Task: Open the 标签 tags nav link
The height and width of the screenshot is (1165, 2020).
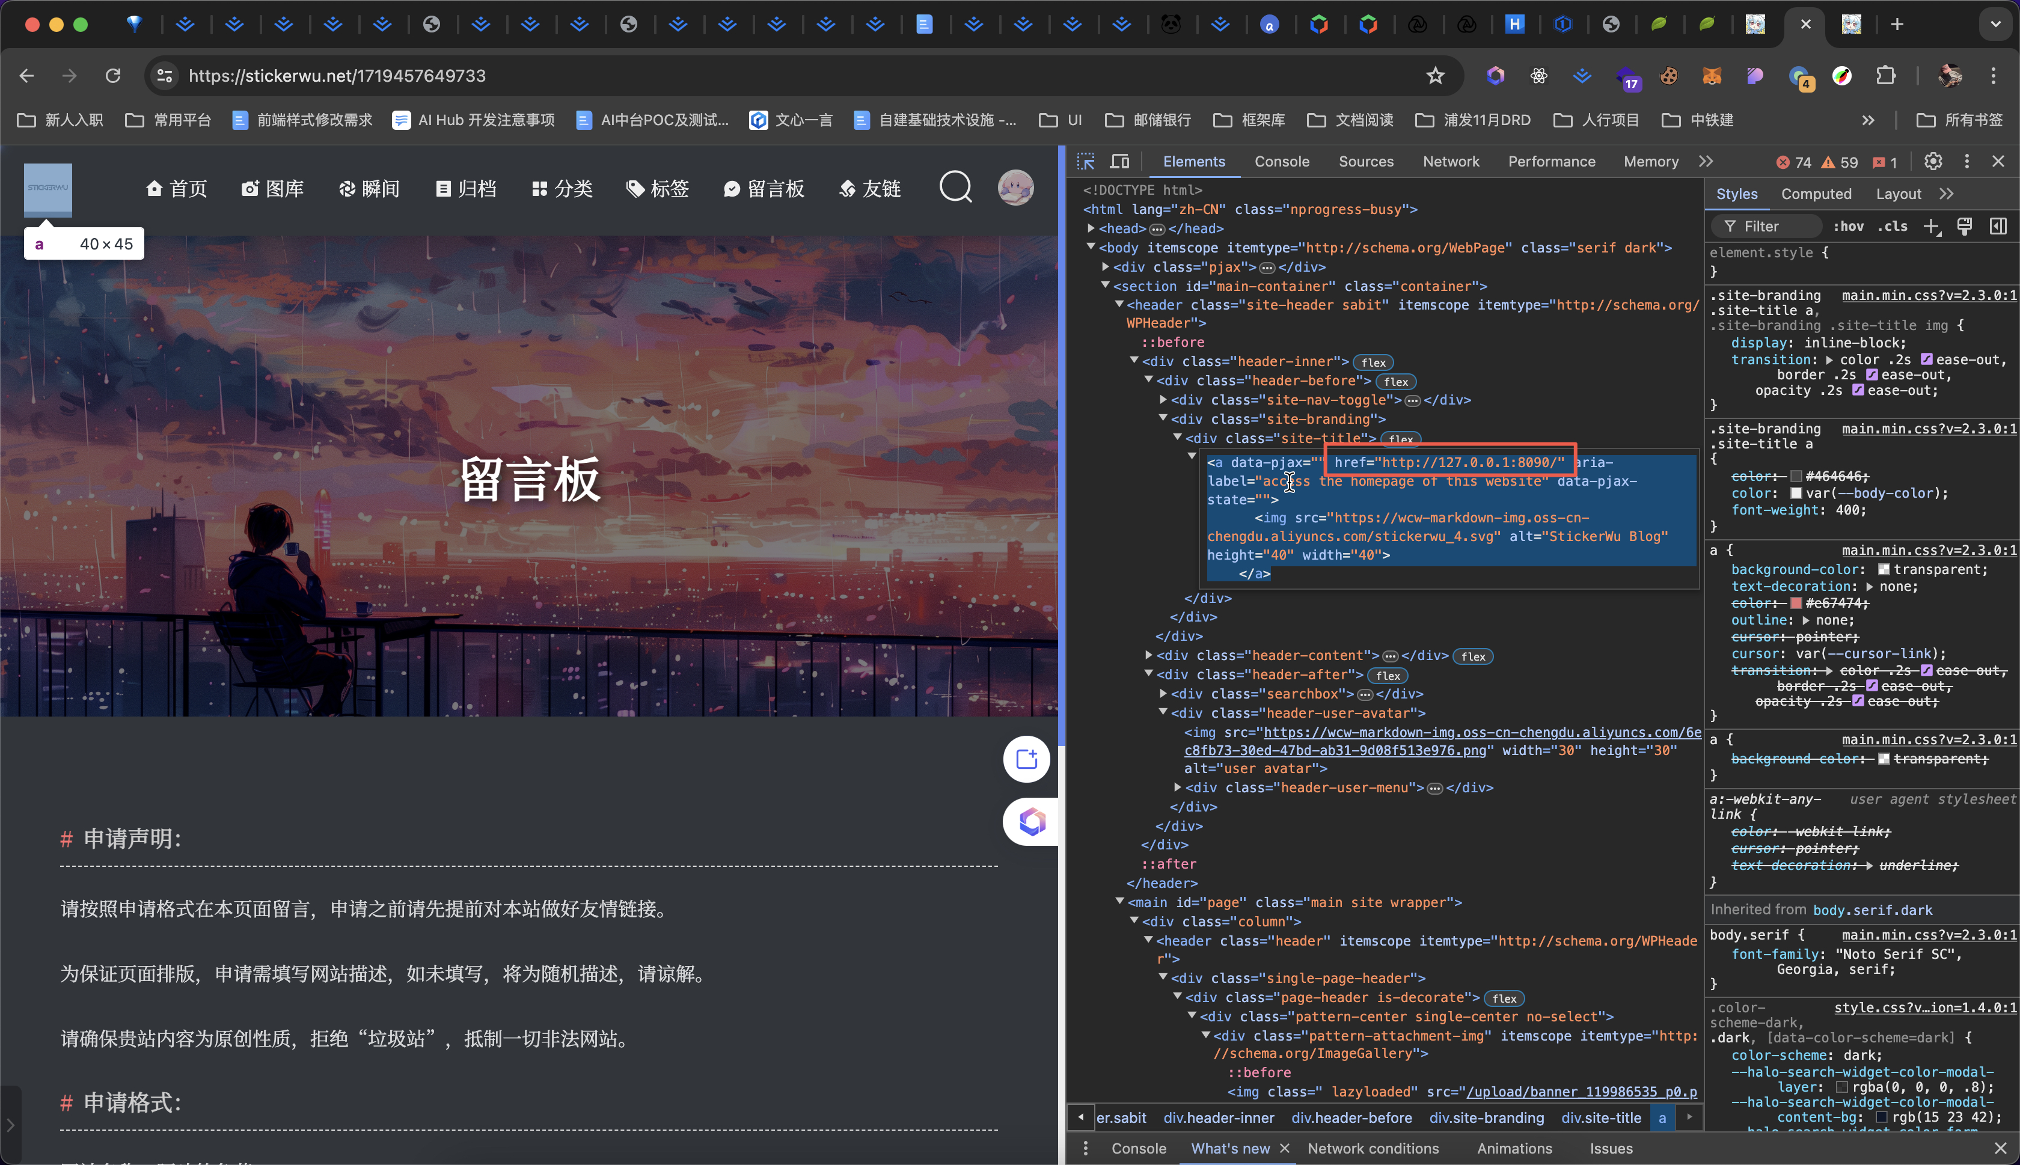Action: pos(658,188)
